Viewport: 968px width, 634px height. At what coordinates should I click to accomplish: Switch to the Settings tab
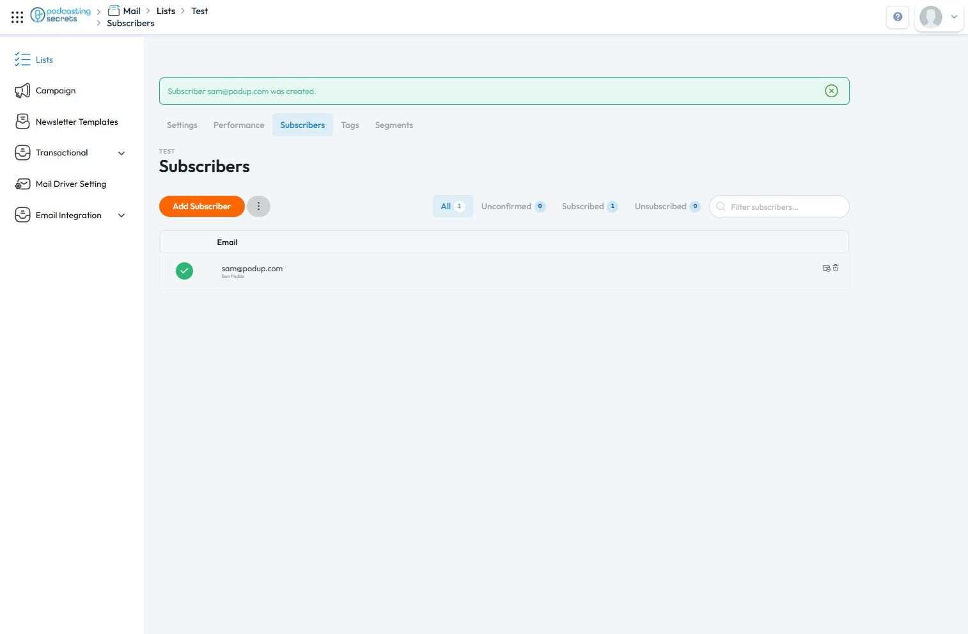pos(182,125)
